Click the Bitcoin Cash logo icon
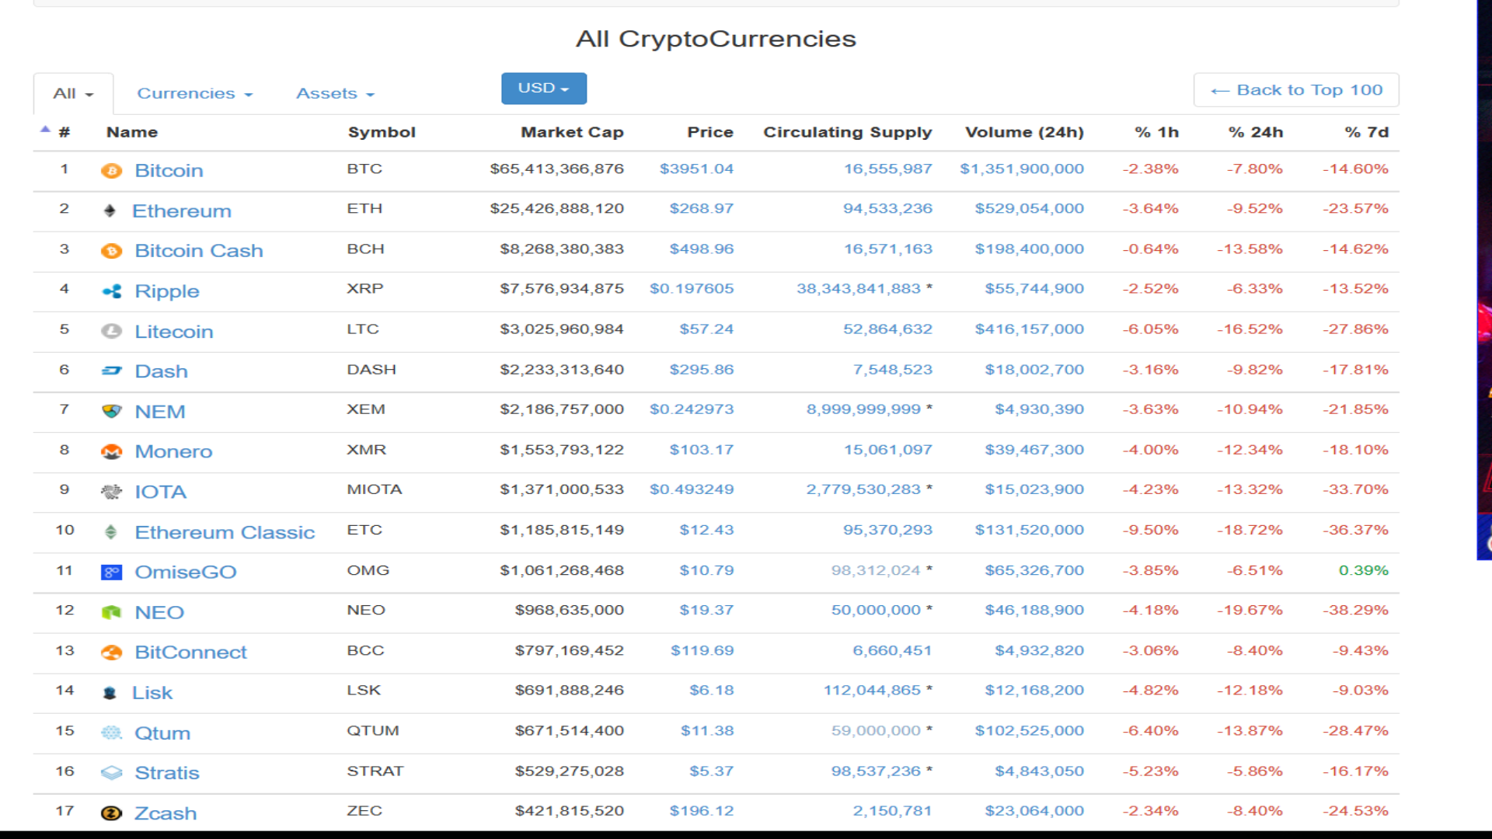1492x839 pixels. tap(111, 251)
